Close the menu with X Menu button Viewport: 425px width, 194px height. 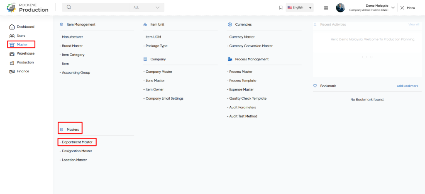408,8
